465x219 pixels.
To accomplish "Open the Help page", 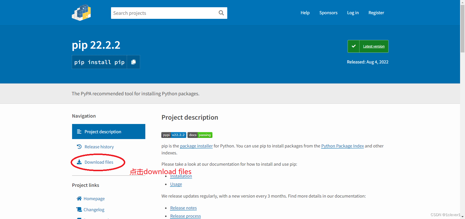I will click(305, 13).
